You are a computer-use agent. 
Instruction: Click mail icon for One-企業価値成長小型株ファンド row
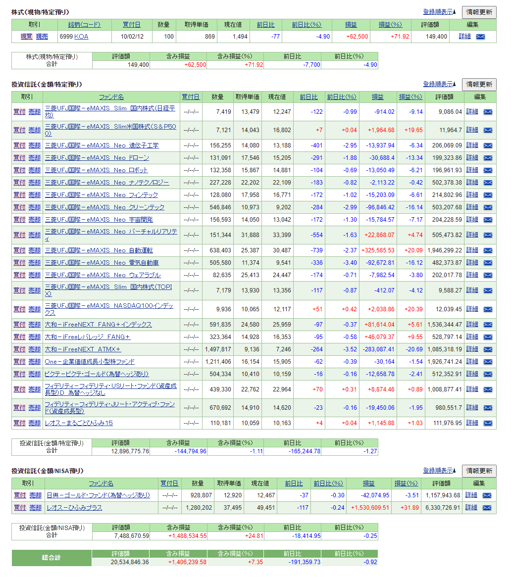pyautogui.click(x=488, y=362)
